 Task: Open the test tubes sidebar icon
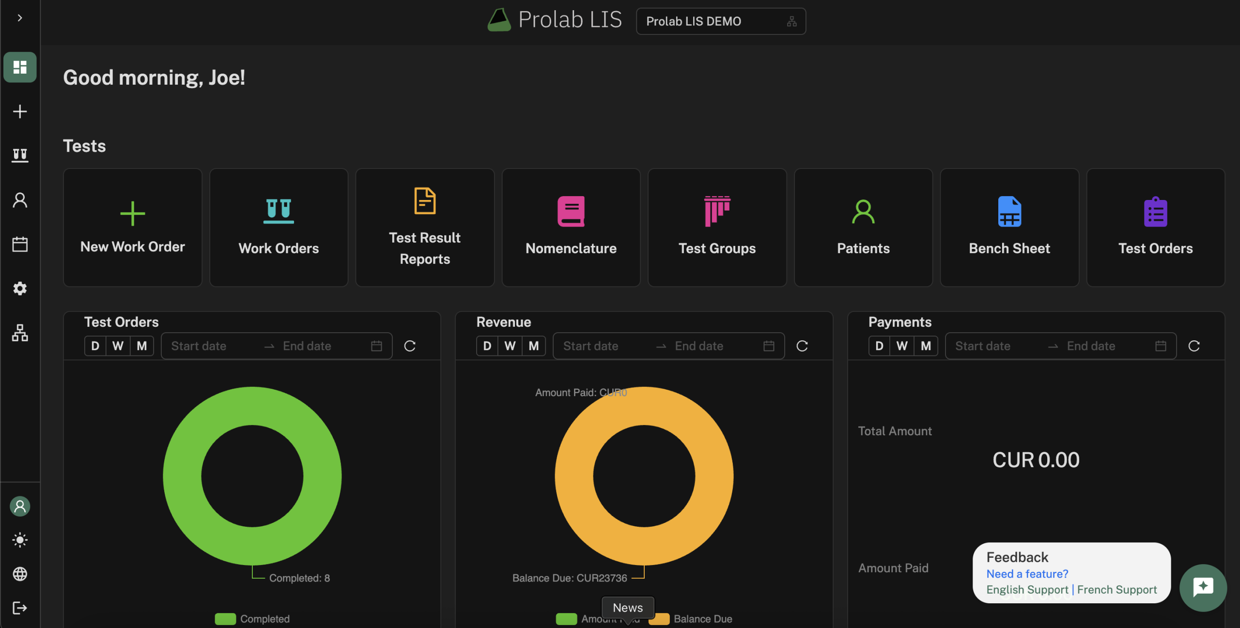(20, 155)
